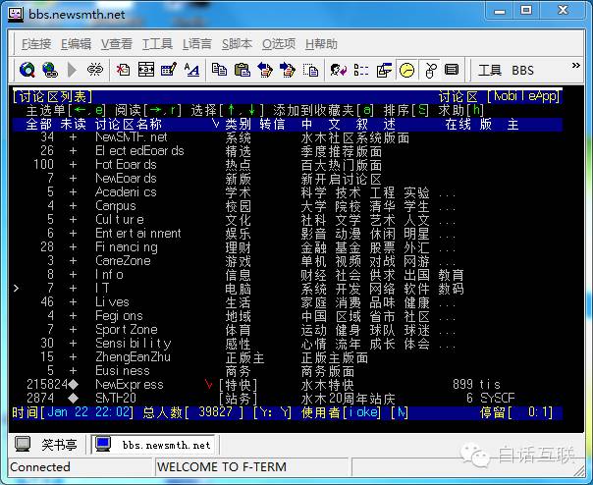Click the dashed list toolbar icon
The height and width of the screenshot is (485, 593).
coord(361,70)
